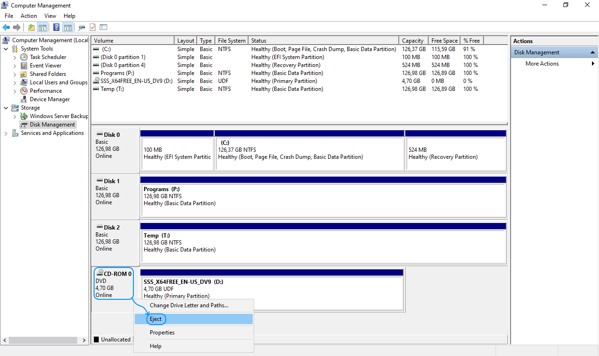
Task: Open the Action menu
Action: 29,16
